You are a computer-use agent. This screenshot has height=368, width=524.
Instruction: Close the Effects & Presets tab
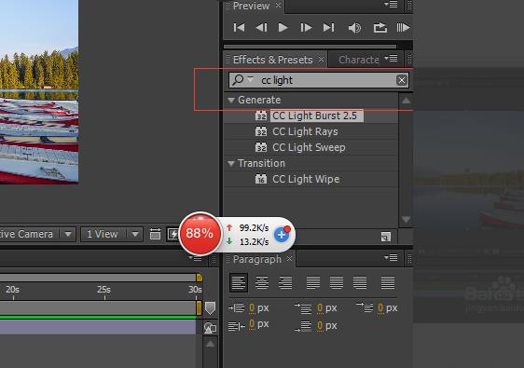tap(321, 60)
